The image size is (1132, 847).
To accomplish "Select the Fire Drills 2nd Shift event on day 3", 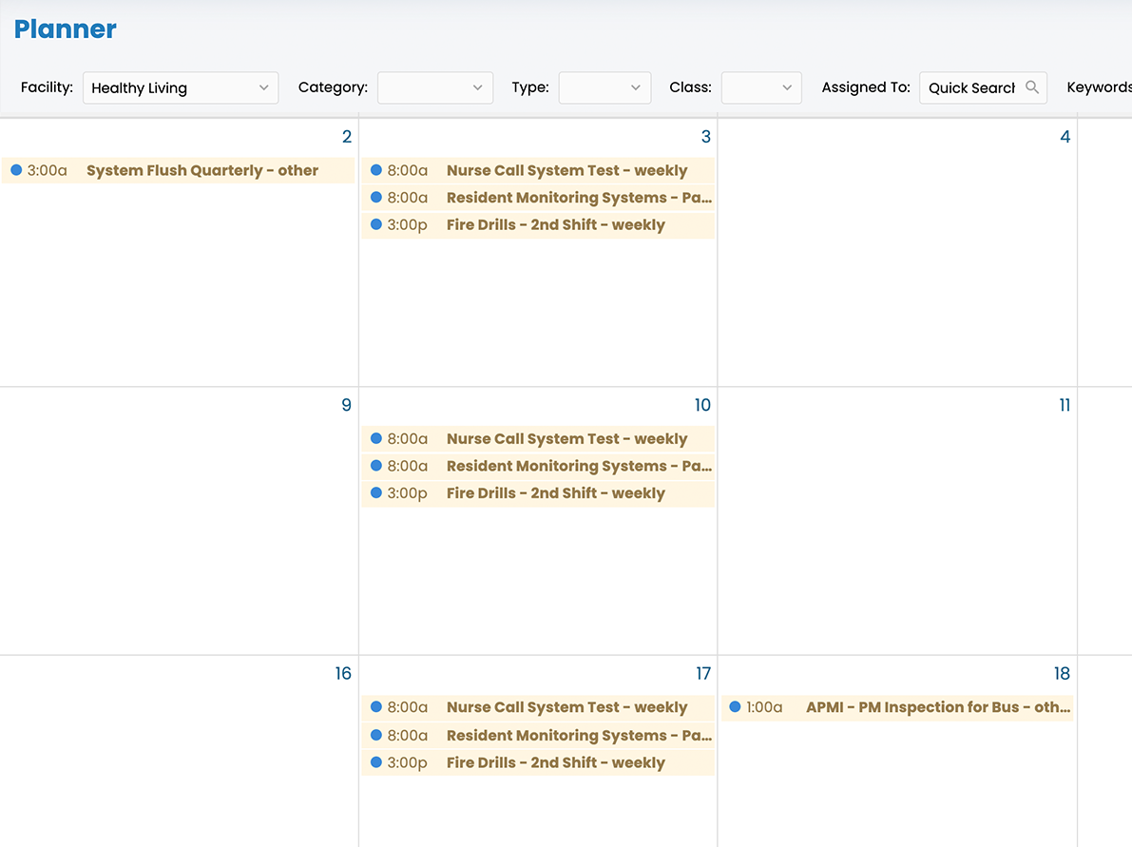I will point(555,224).
